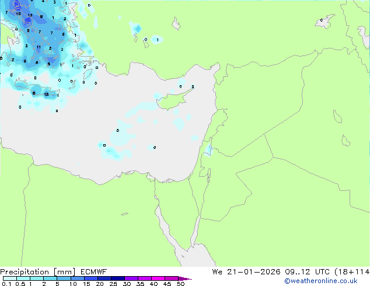Click the legend value "40"

pyautogui.click(x=153, y=284)
